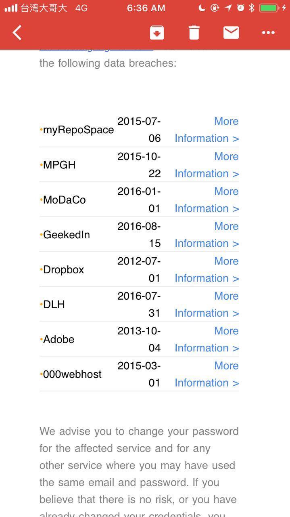The height and width of the screenshot is (517, 290).
Task: Tap the partially hidden blue link at top
Action: [96, 49]
